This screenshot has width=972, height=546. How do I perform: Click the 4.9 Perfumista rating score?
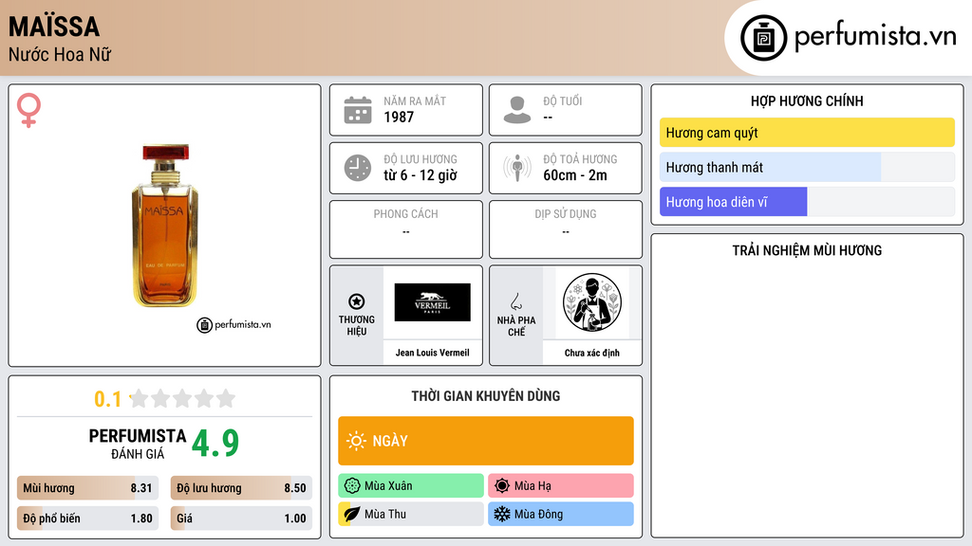[x=215, y=444]
